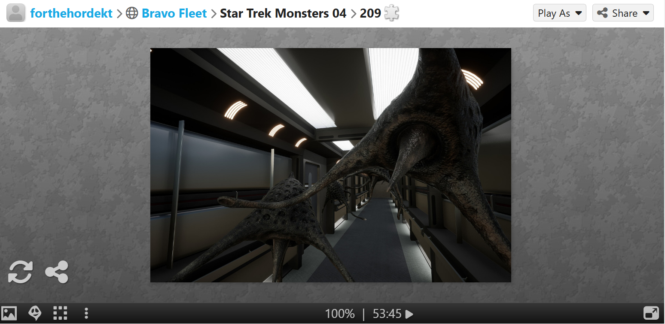Expand the Play As dropdown

pos(560,13)
